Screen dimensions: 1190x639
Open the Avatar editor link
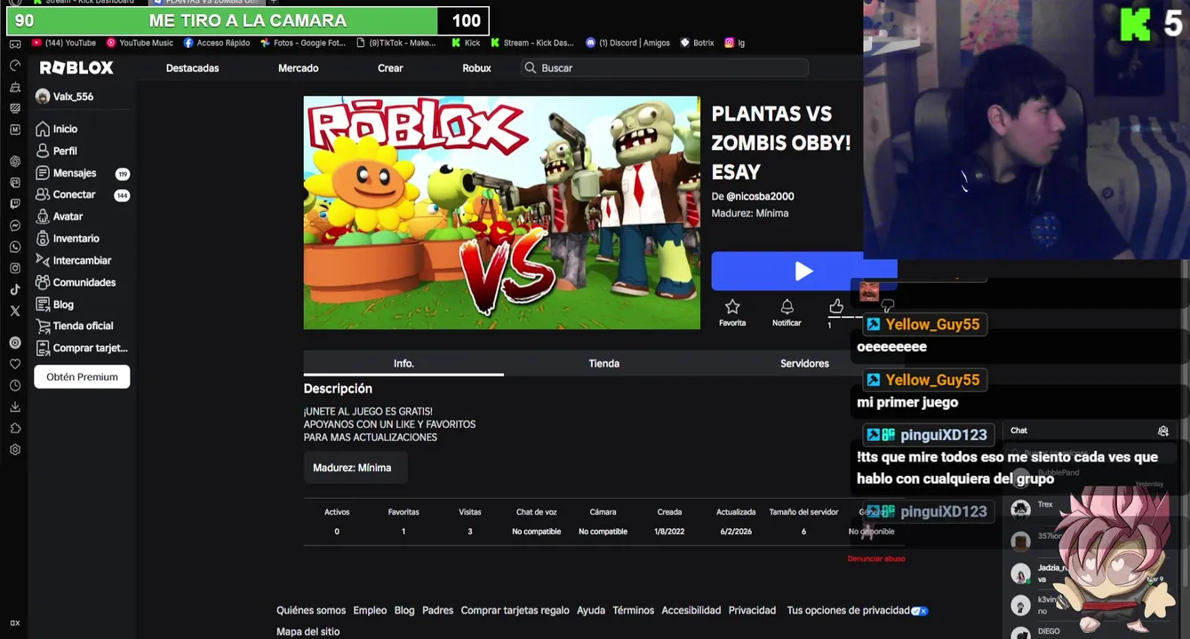(60, 217)
